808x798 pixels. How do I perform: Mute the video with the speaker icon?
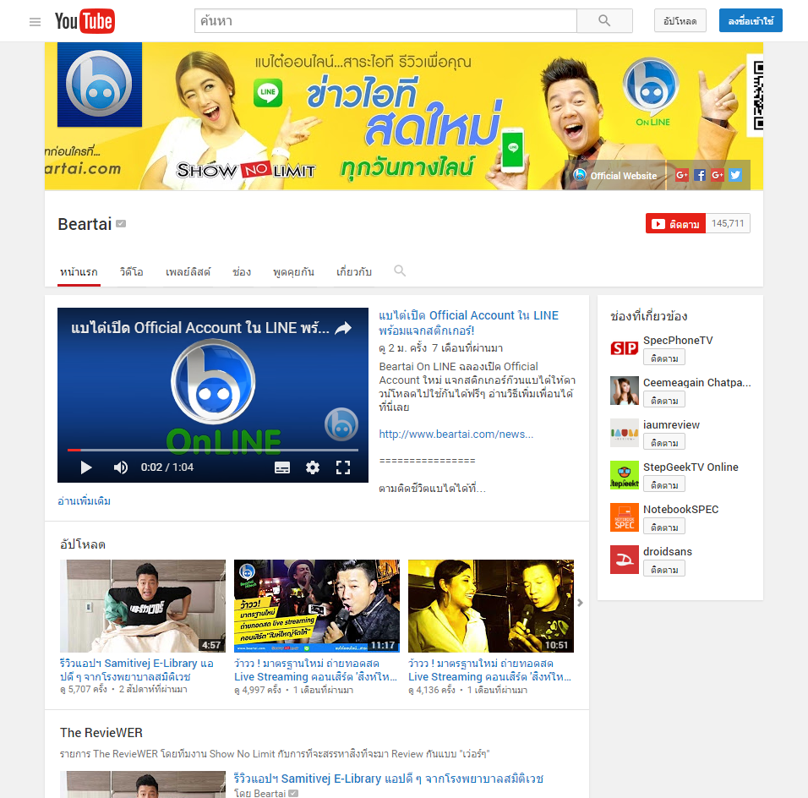tap(121, 467)
